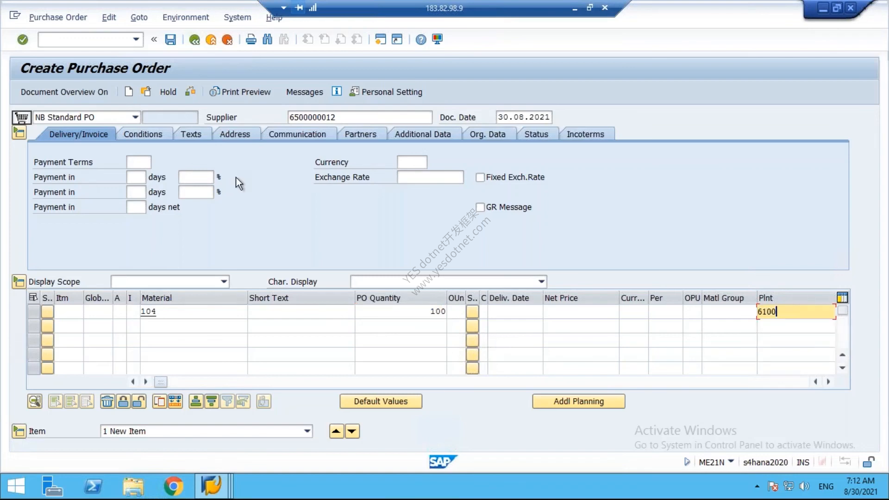Open the Environment menu
This screenshot has width=889, height=500.
point(186,17)
